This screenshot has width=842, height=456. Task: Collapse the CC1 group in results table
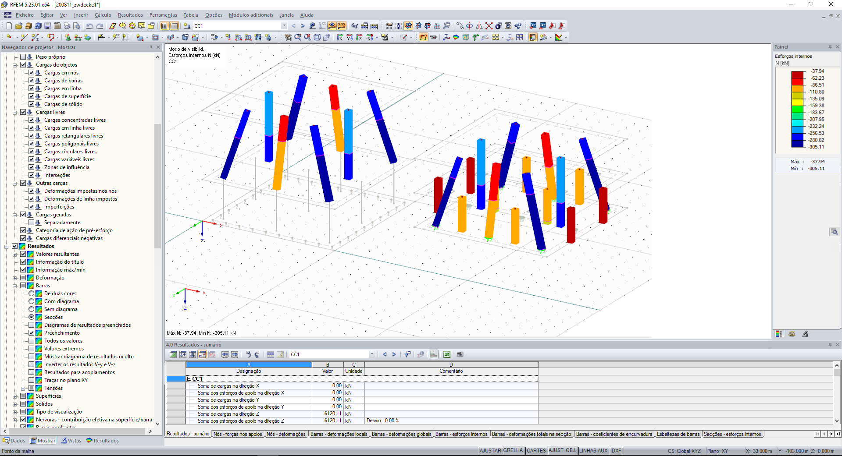pos(189,379)
